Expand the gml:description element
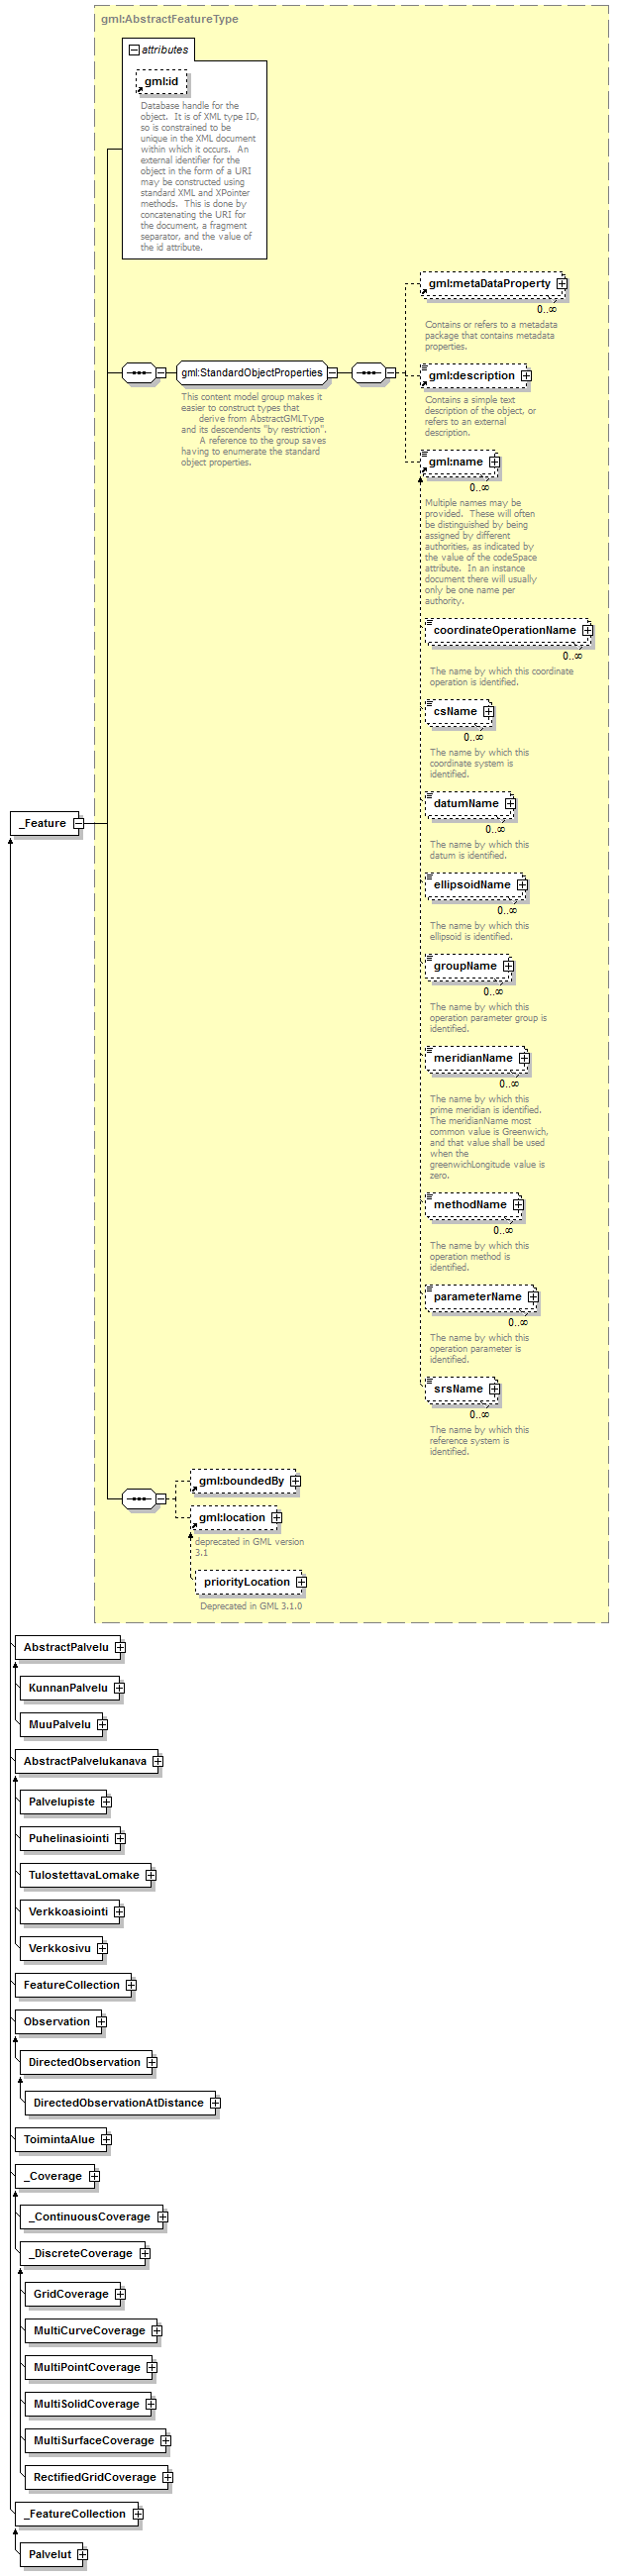 [x=526, y=376]
